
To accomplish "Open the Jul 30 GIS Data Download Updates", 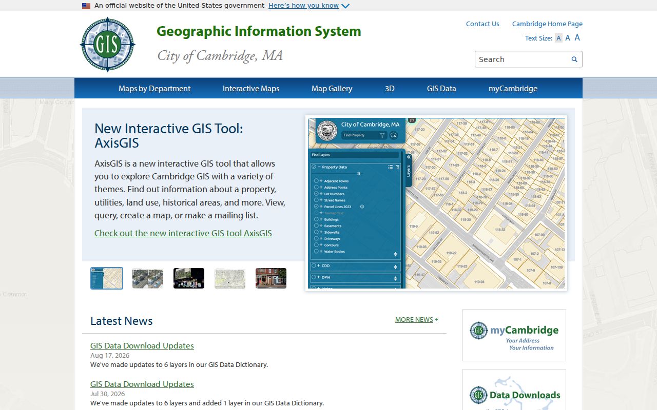I will point(142,384).
